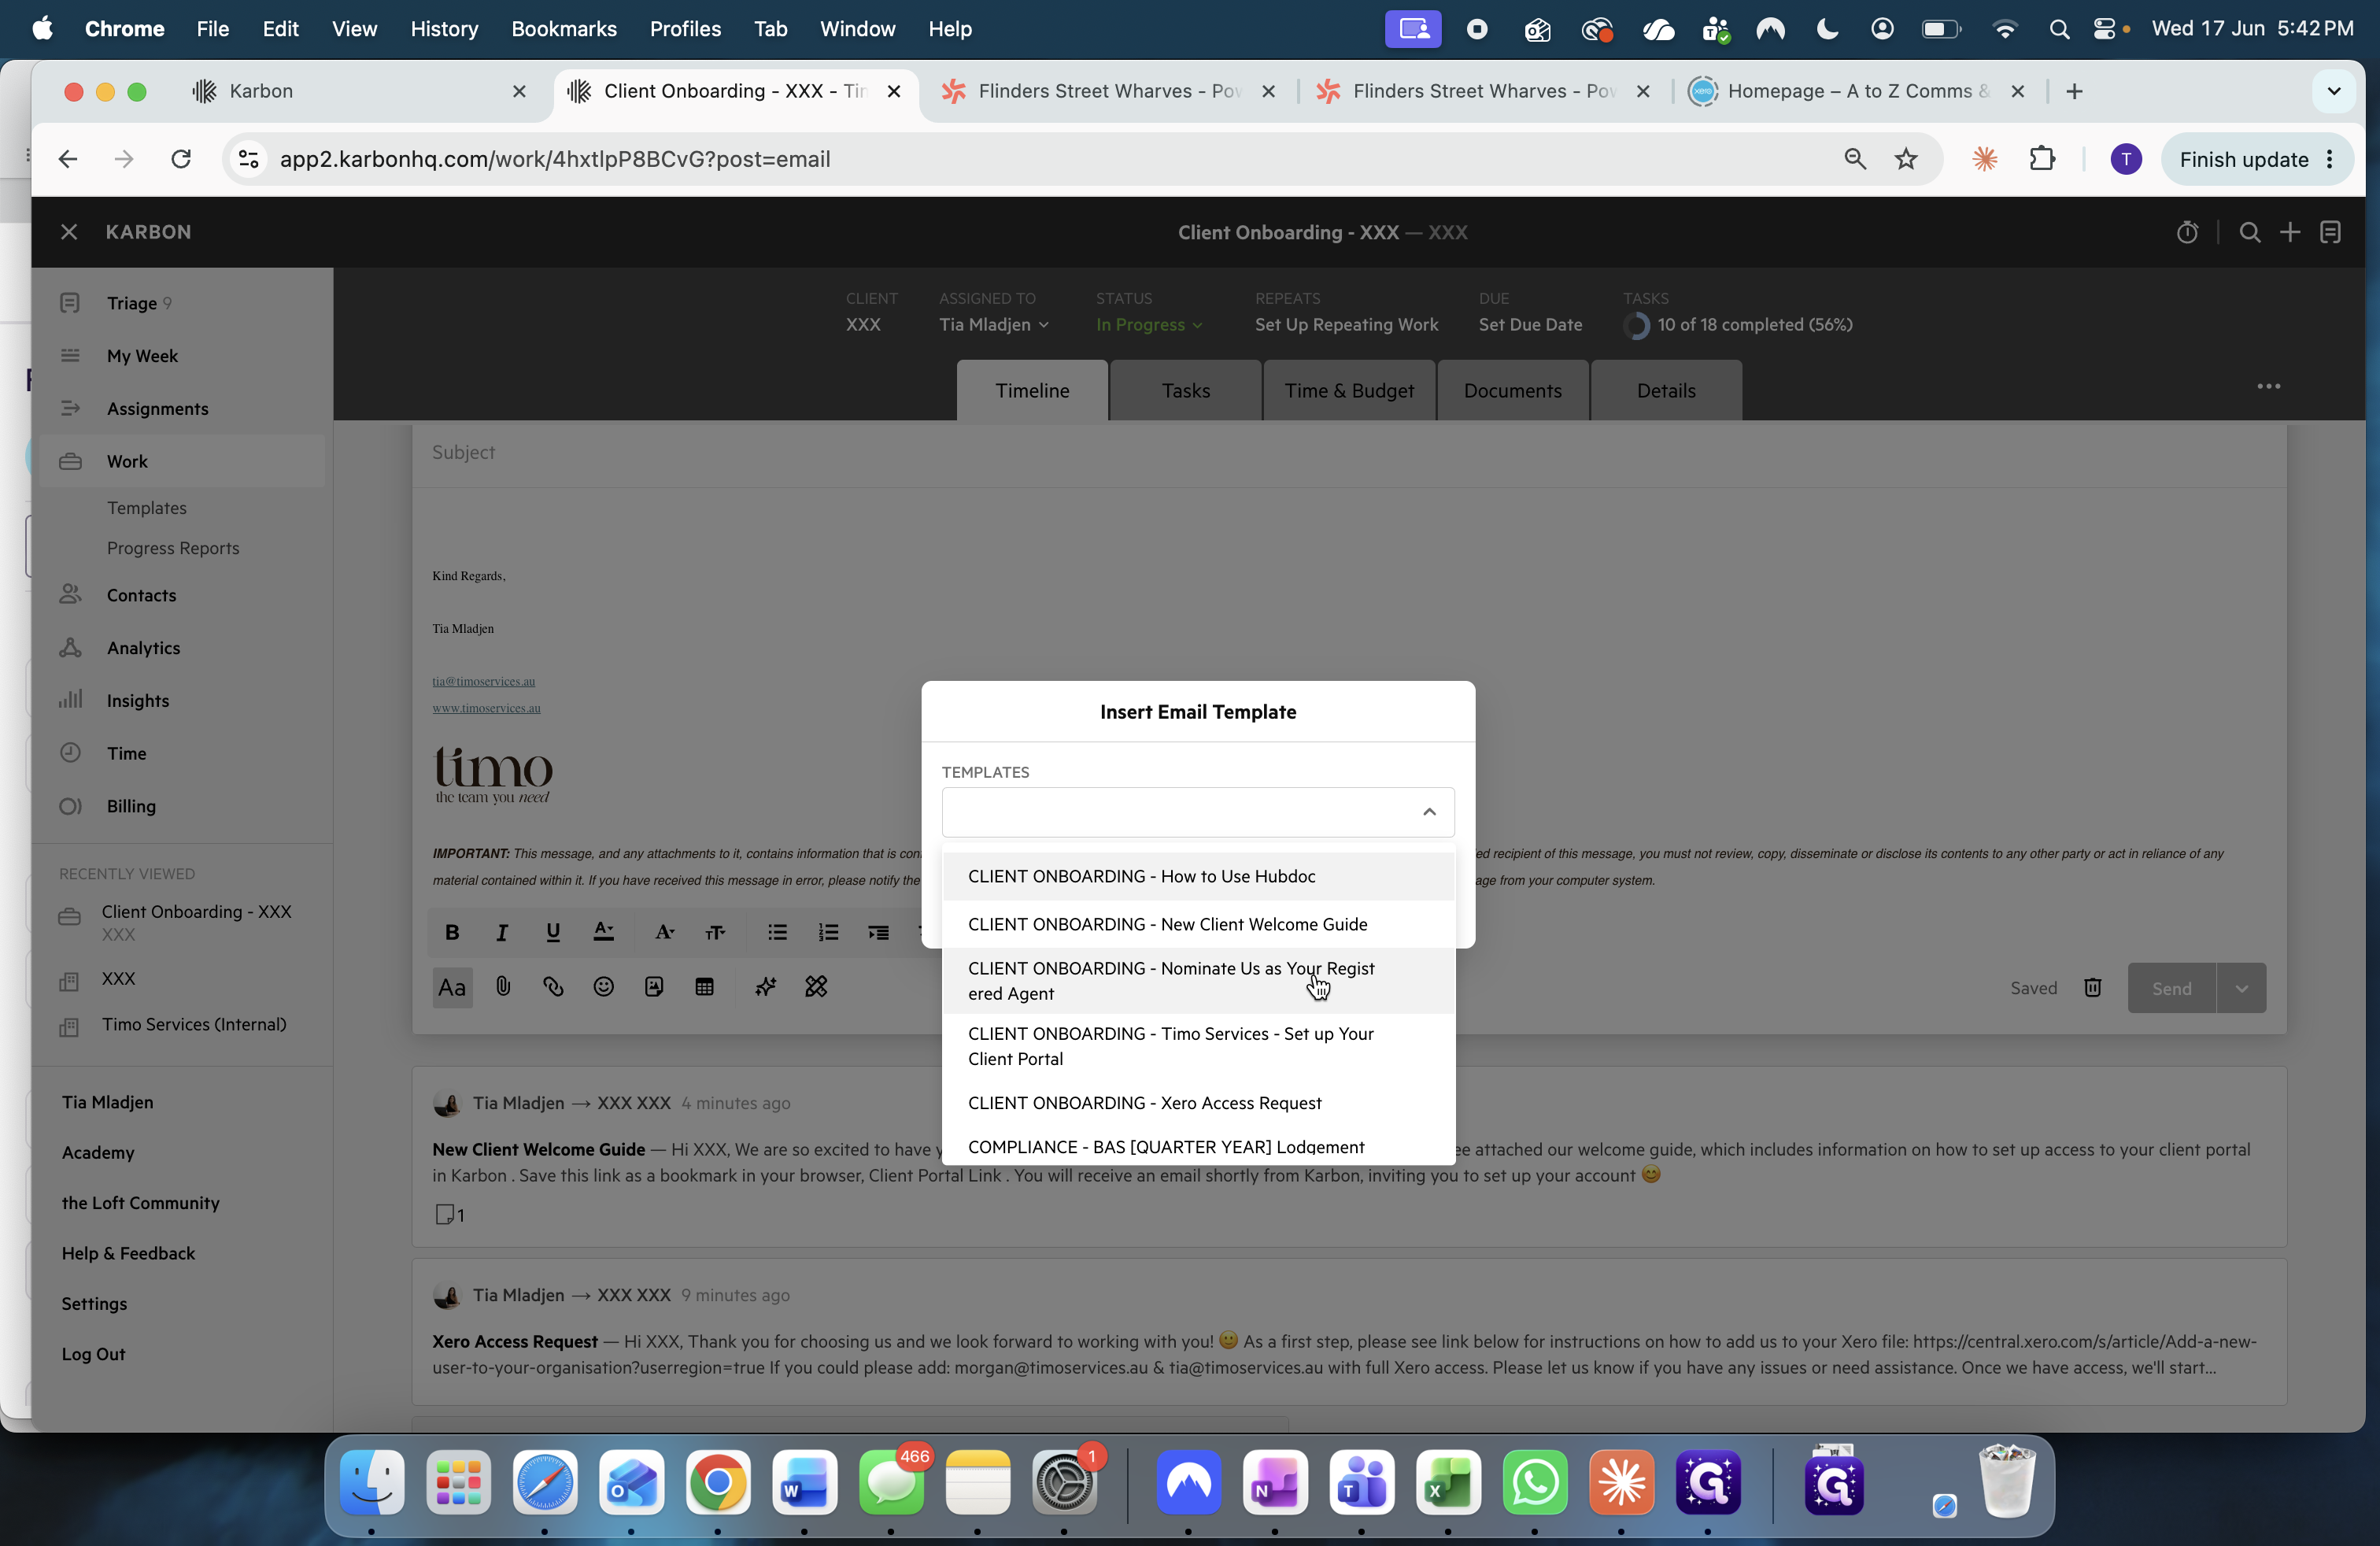Open the Details tab
Viewport: 2380px width, 1546px height.
tap(1666, 391)
